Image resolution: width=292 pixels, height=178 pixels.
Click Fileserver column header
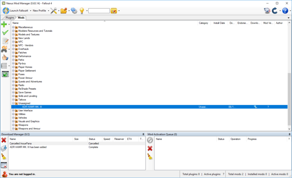click(x=119, y=139)
